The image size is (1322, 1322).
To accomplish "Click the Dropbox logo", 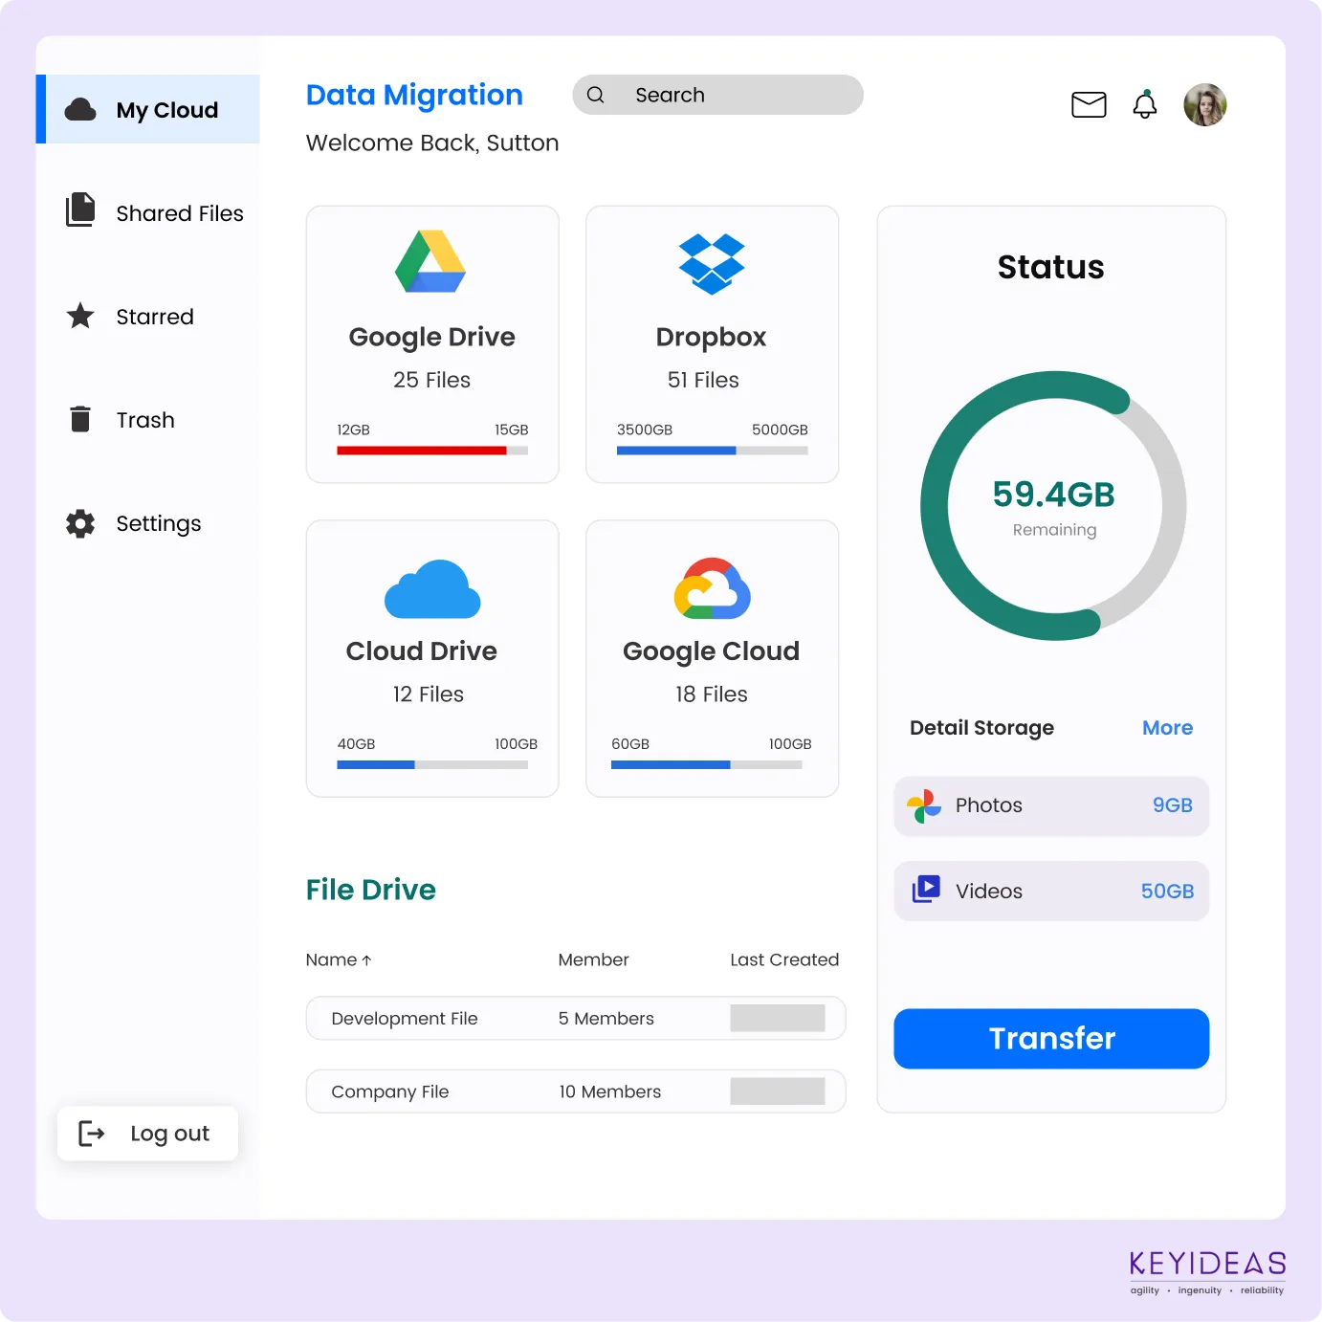I will [712, 263].
